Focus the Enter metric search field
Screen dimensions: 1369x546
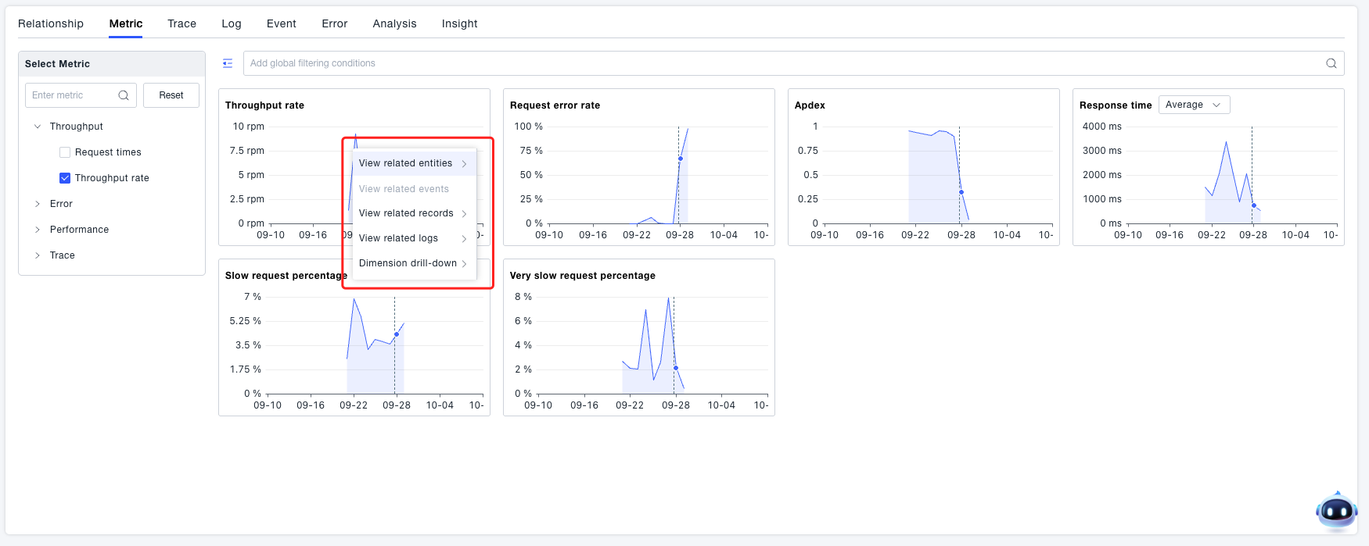pyautogui.click(x=72, y=95)
